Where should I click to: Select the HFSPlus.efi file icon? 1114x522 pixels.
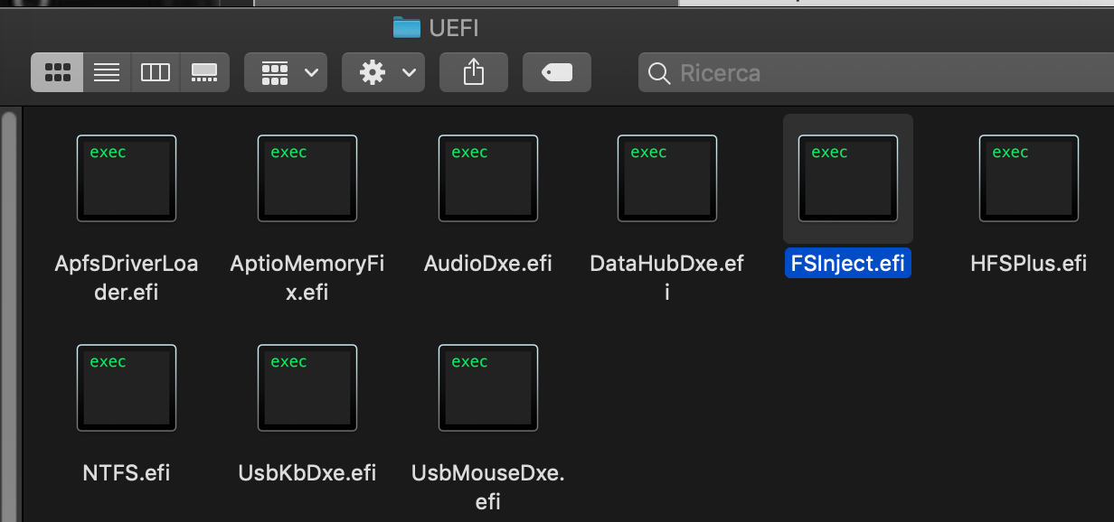1029,179
